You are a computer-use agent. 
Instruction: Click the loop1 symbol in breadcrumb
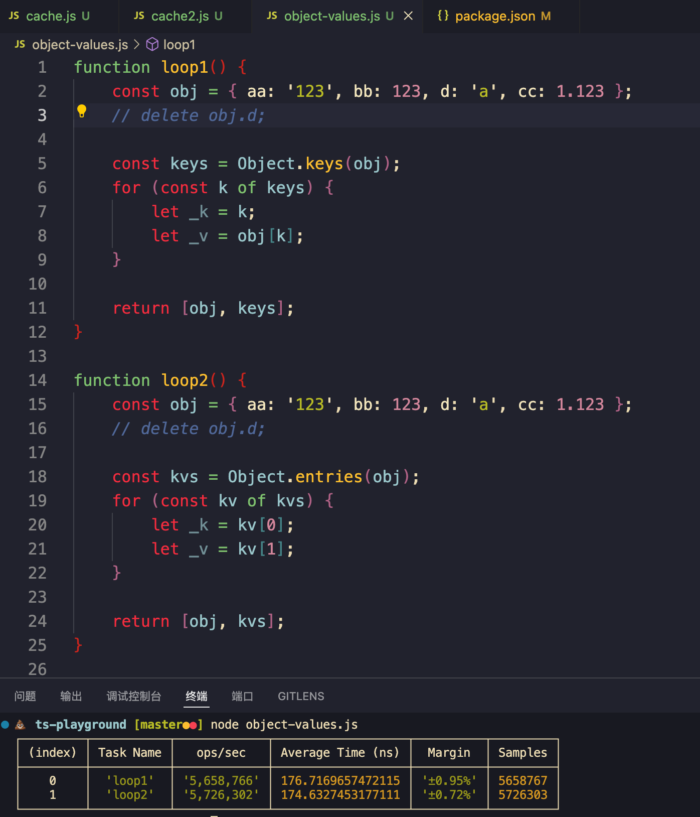click(x=179, y=45)
